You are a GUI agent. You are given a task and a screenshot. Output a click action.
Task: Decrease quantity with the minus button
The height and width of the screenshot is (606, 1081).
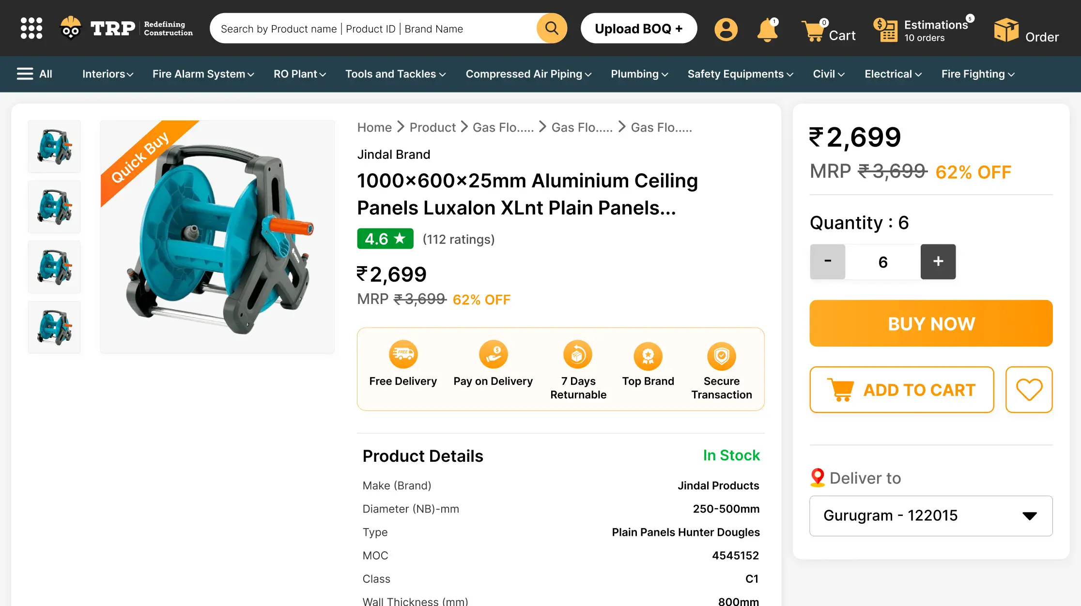pos(827,261)
